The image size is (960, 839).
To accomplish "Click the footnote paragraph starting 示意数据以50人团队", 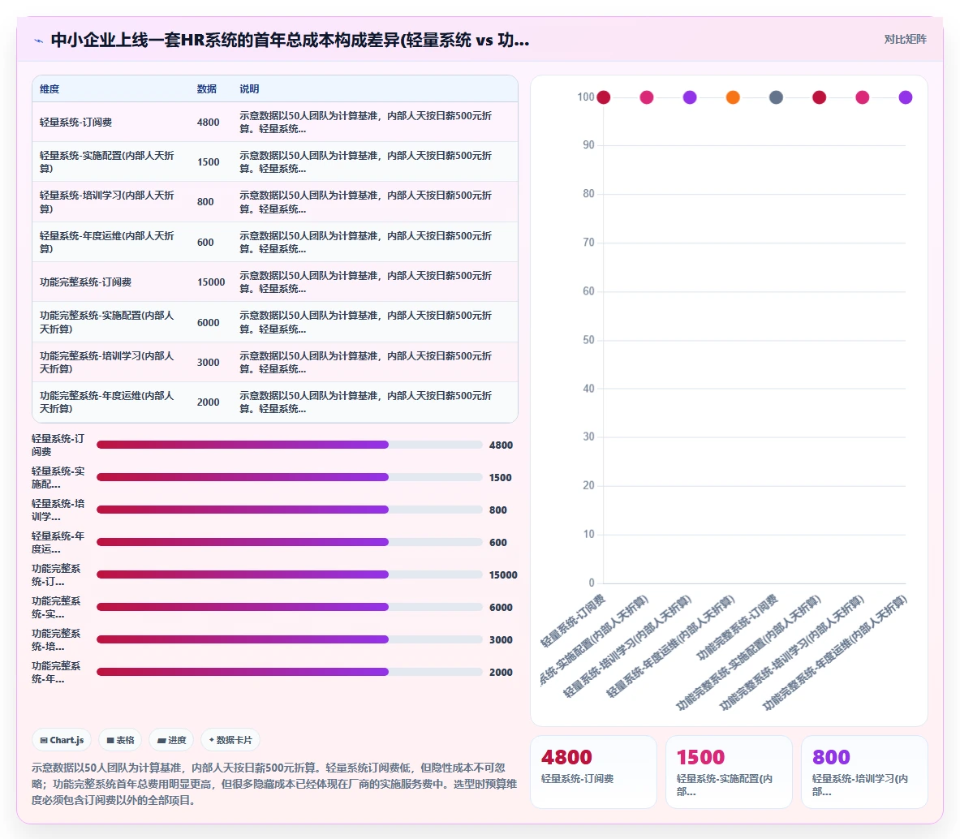I will (274, 784).
